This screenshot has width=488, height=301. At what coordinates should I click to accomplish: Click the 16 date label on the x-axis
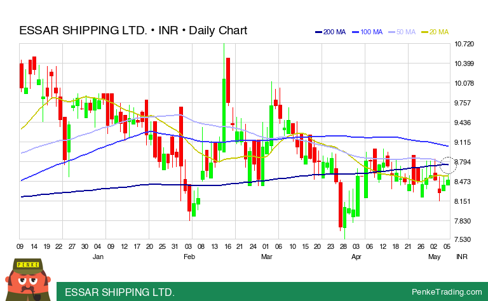[x=228, y=246]
